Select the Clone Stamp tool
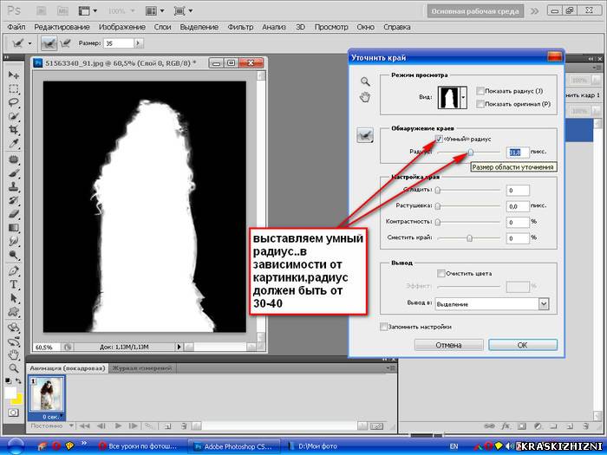 (14, 187)
